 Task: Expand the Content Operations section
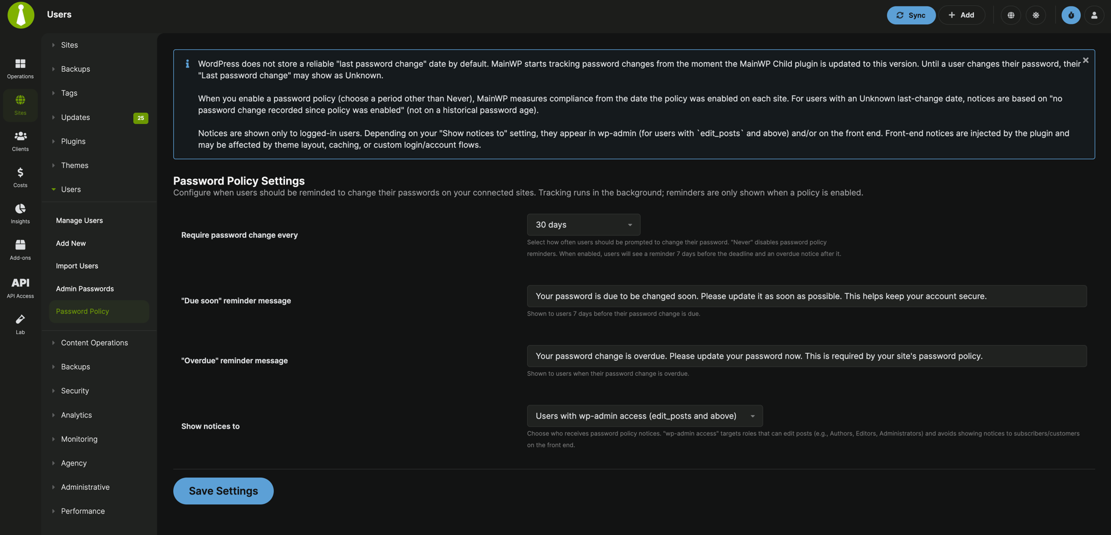(x=94, y=342)
